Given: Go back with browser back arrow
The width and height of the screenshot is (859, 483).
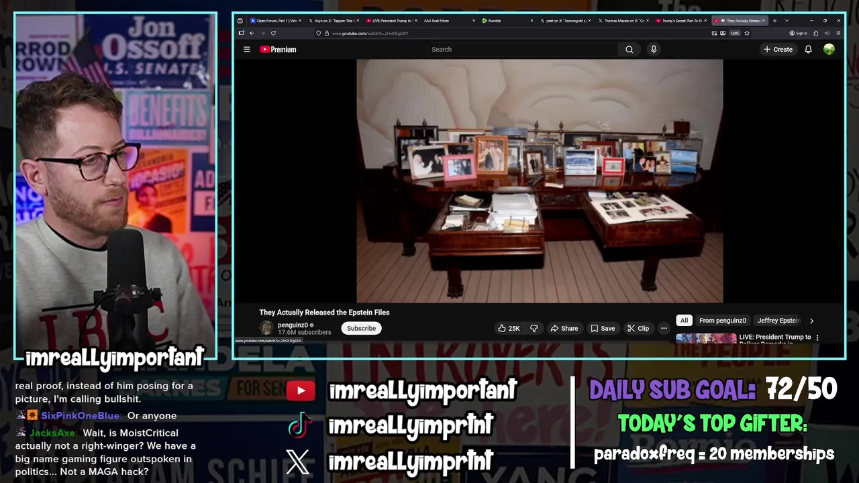Looking at the screenshot, I should (252, 33).
